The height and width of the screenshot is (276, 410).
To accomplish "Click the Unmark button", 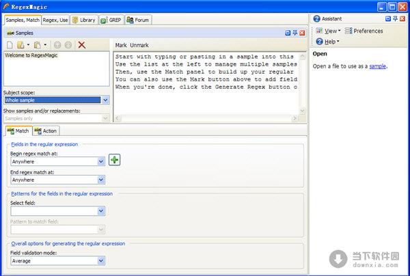I will coord(139,45).
